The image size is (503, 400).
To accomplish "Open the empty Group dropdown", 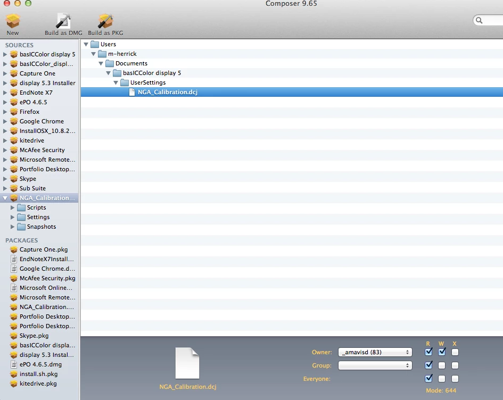I will pyautogui.click(x=375, y=365).
